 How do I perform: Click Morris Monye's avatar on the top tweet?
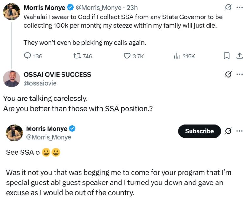click(x=12, y=12)
